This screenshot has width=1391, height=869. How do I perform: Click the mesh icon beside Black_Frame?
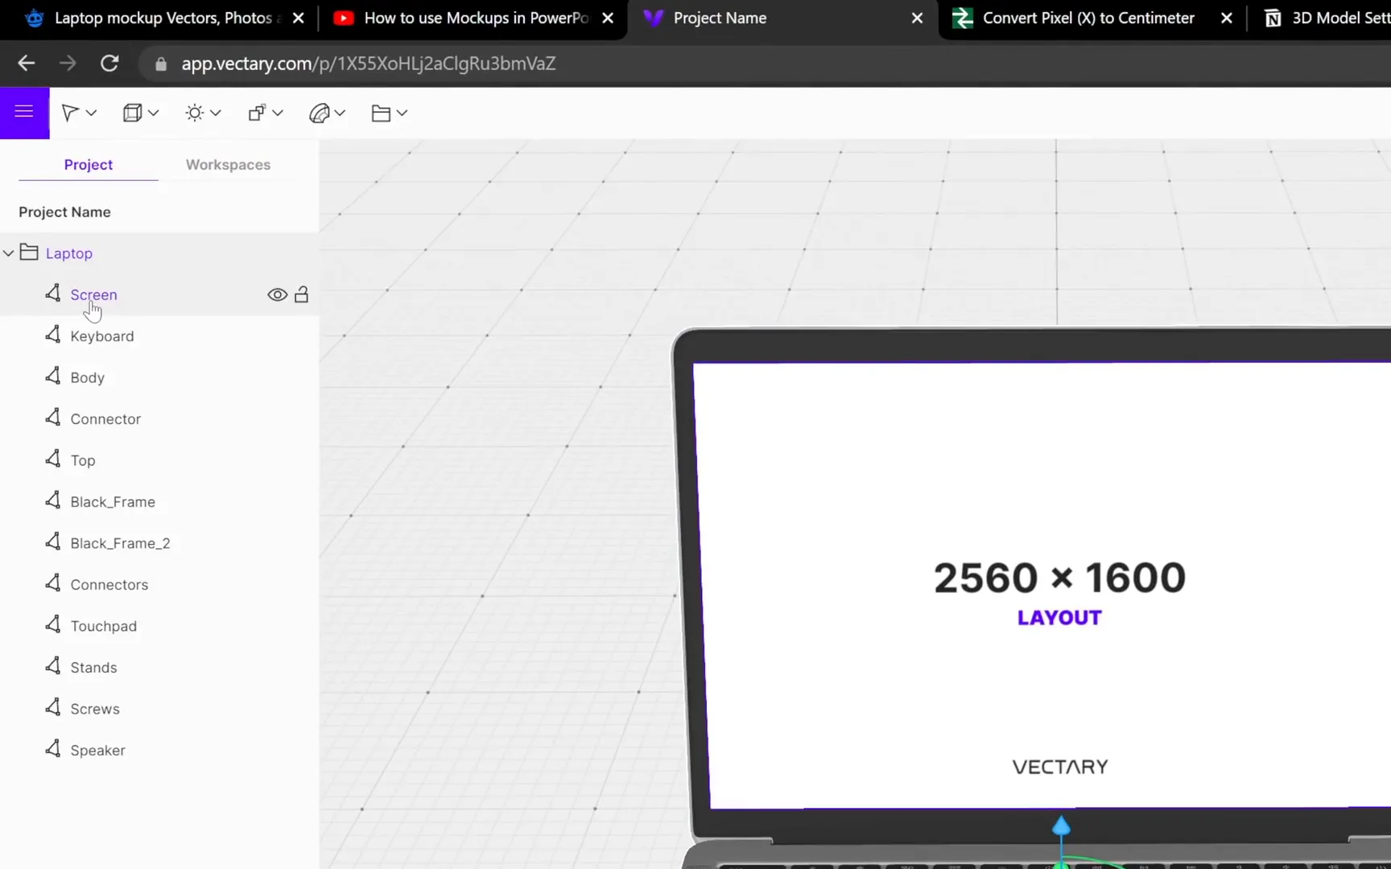pos(53,500)
